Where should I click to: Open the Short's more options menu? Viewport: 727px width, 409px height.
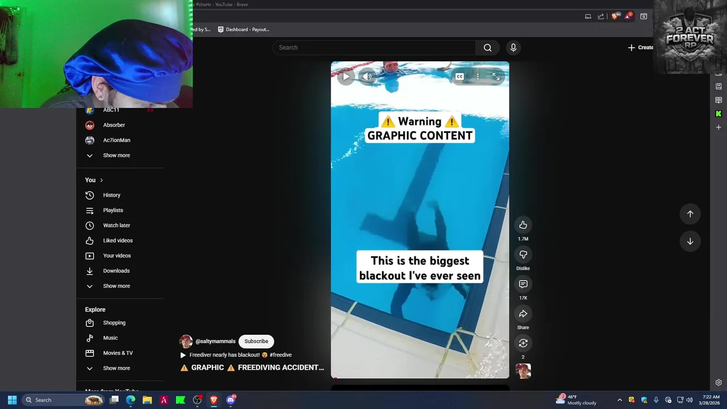pyautogui.click(x=478, y=77)
